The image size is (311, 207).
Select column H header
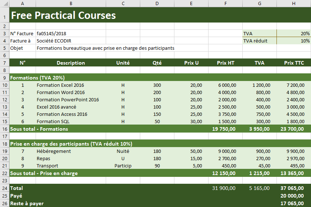click(x=294, y=3)
